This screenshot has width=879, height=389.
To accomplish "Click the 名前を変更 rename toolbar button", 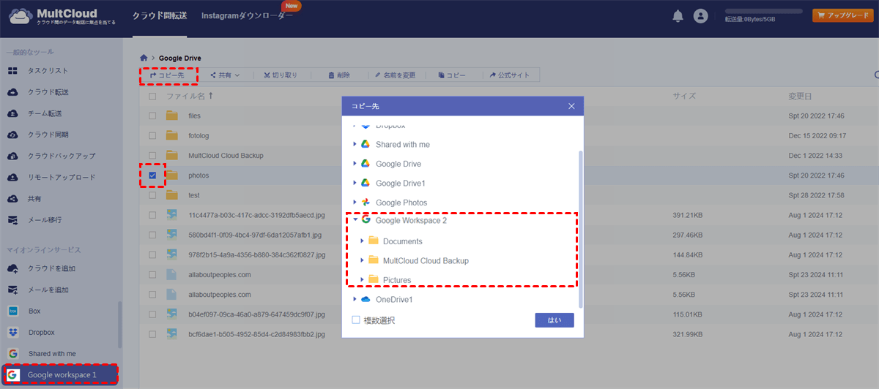I will 395,75.
